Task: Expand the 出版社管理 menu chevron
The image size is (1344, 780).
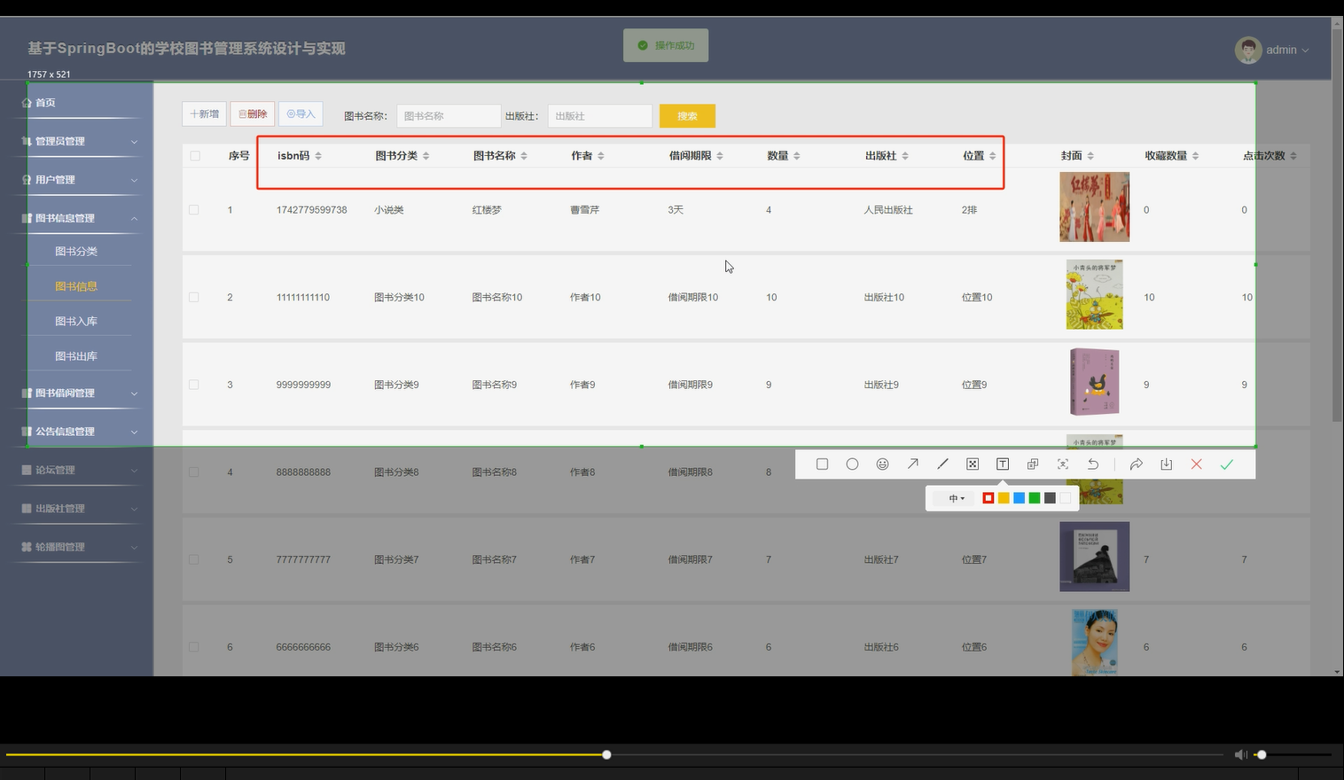Action: pyautogui.click(x=135, y=509)
